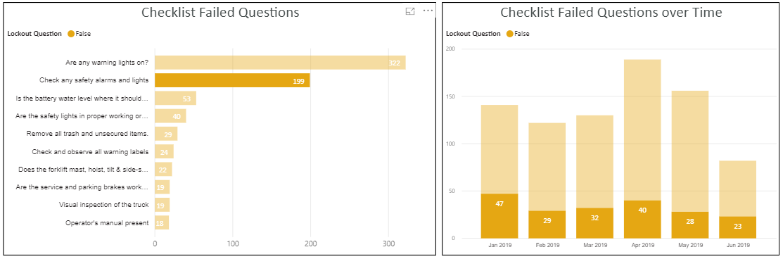
Task: Select the safety lights working order bar
Action: pos(170,116)
